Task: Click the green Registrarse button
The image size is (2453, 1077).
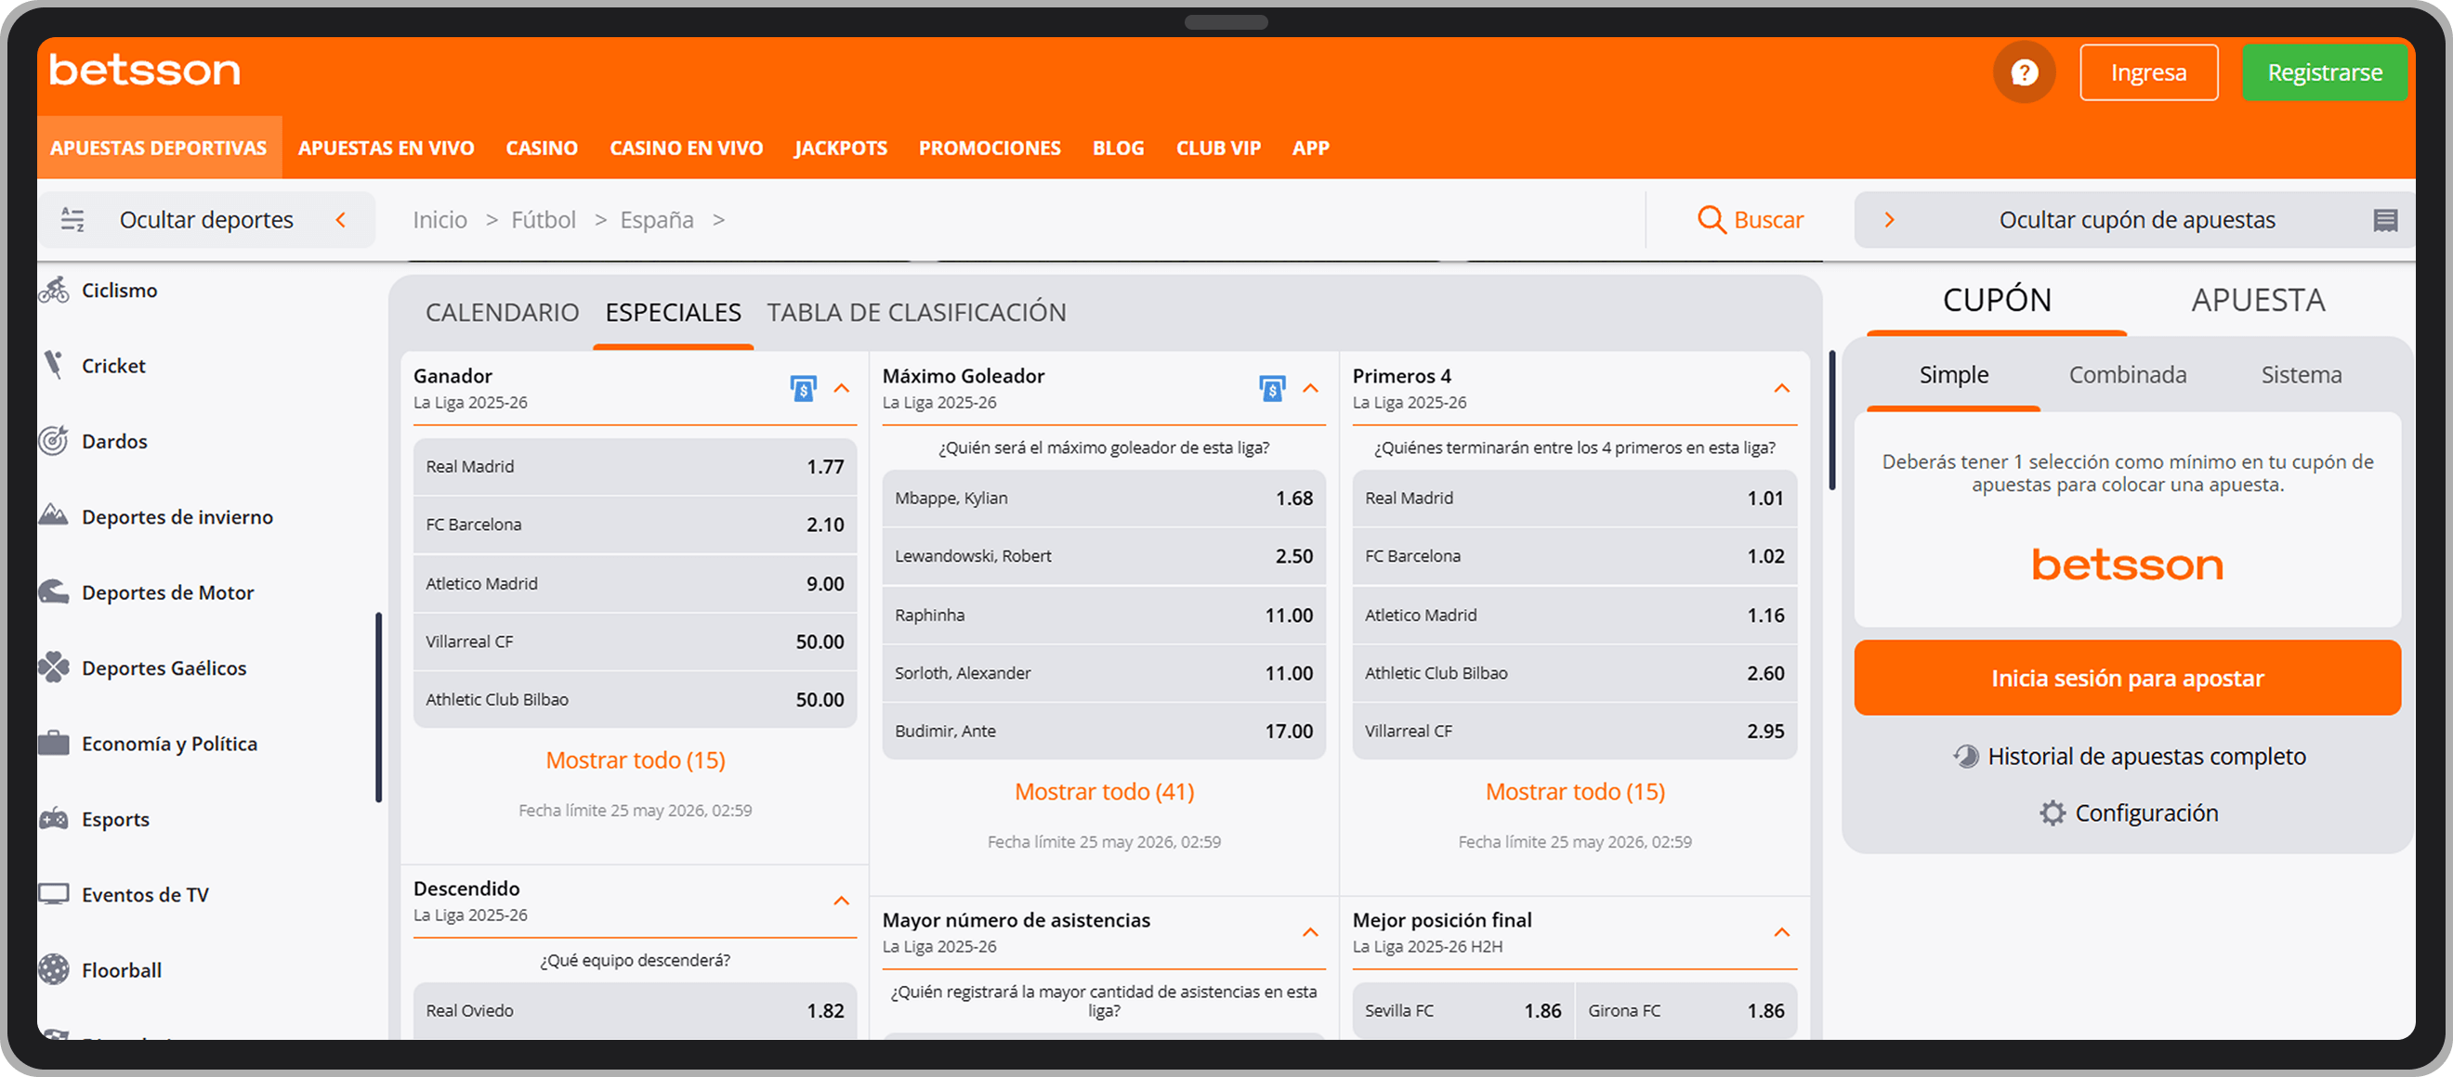Action: click(2325, 72)
